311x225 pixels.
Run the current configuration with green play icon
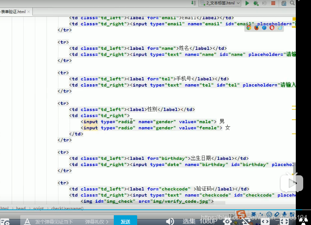coord(247,3)
